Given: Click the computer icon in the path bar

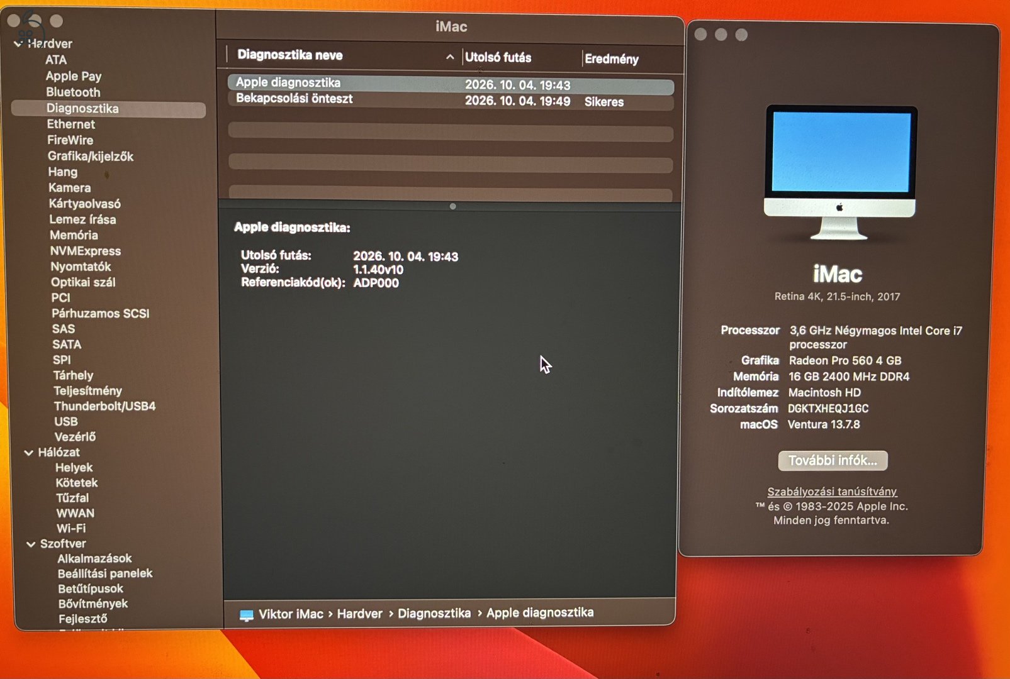Looking at the screenshot, I should point(247,615).
